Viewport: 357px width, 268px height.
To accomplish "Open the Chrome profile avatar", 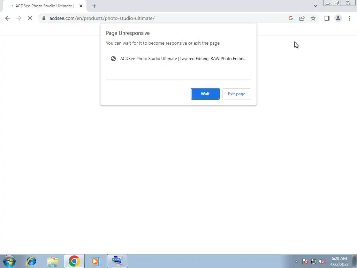I will pos(338,18).
